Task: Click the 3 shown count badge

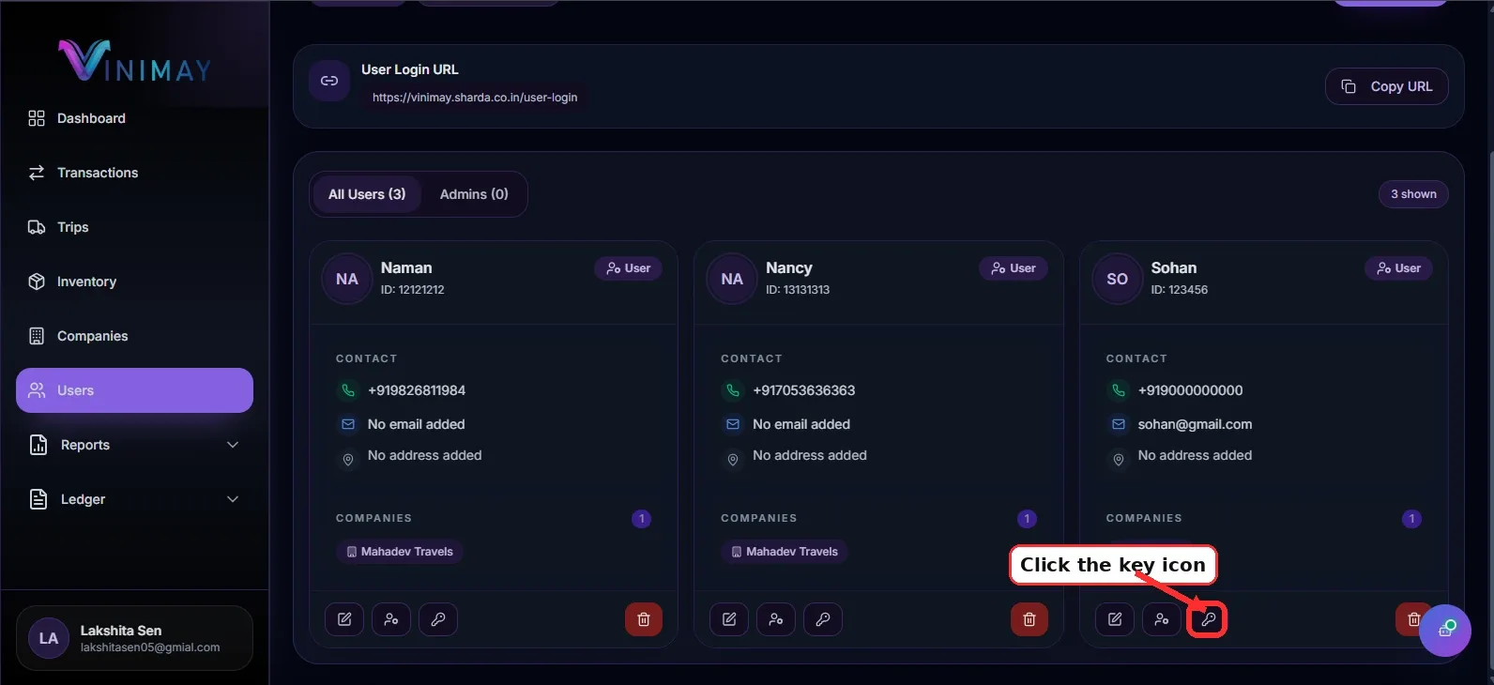Action: coord(1413,194)
